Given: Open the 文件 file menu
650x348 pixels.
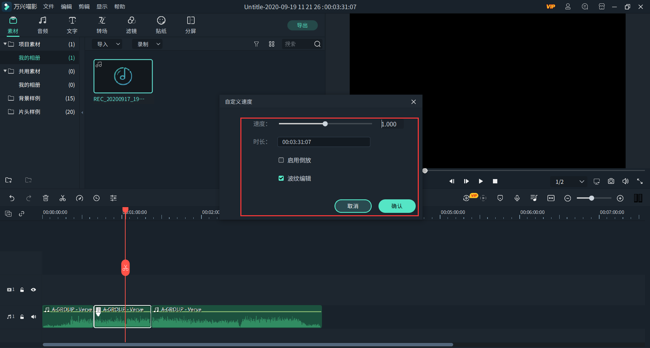Looking at the screenshot, I should pyautogui.click(x=48, y=7).
